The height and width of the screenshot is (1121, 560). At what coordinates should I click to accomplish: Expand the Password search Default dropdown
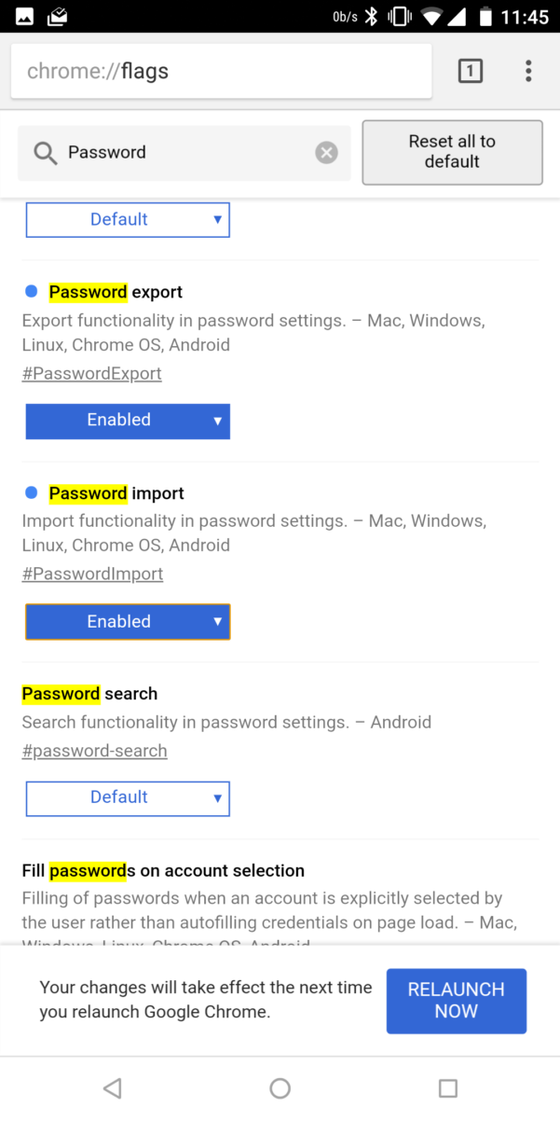pyautogui.click(x=128, y=798)
